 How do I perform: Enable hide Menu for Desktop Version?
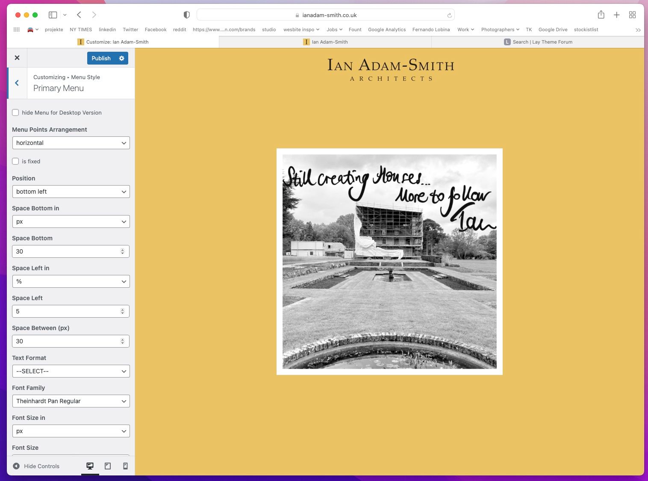pos(16,112)
